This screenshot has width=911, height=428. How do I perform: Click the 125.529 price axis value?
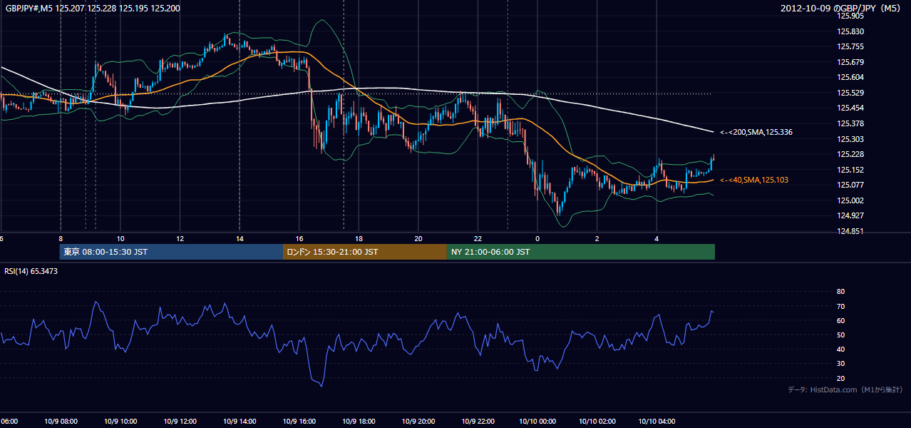click(850, 93)
